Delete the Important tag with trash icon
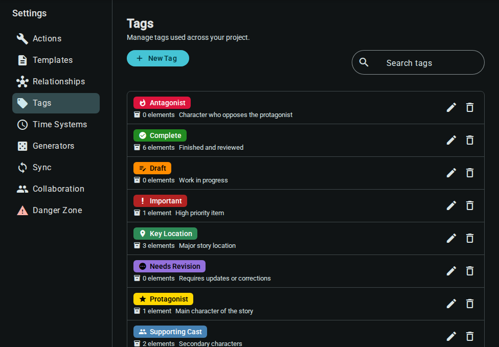 coord(470,206)
